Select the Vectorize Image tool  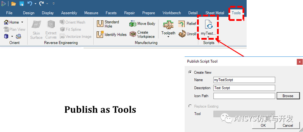click(x=75, y=36)
